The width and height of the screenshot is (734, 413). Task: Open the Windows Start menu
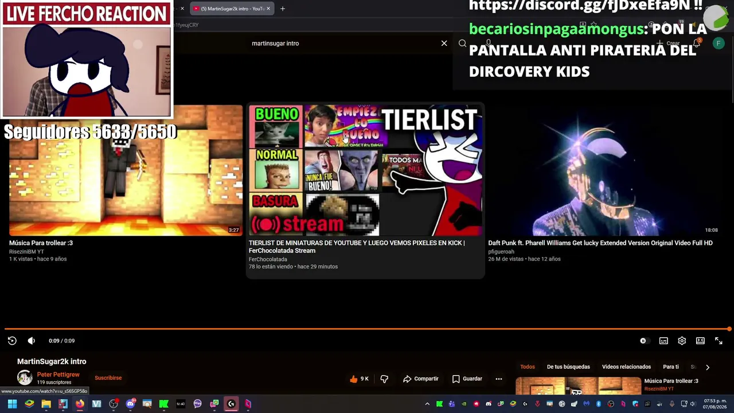tap(12, 404)
